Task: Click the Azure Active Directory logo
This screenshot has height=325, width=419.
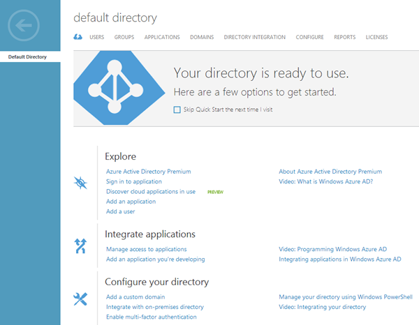Action: click(x=119, y=88)
